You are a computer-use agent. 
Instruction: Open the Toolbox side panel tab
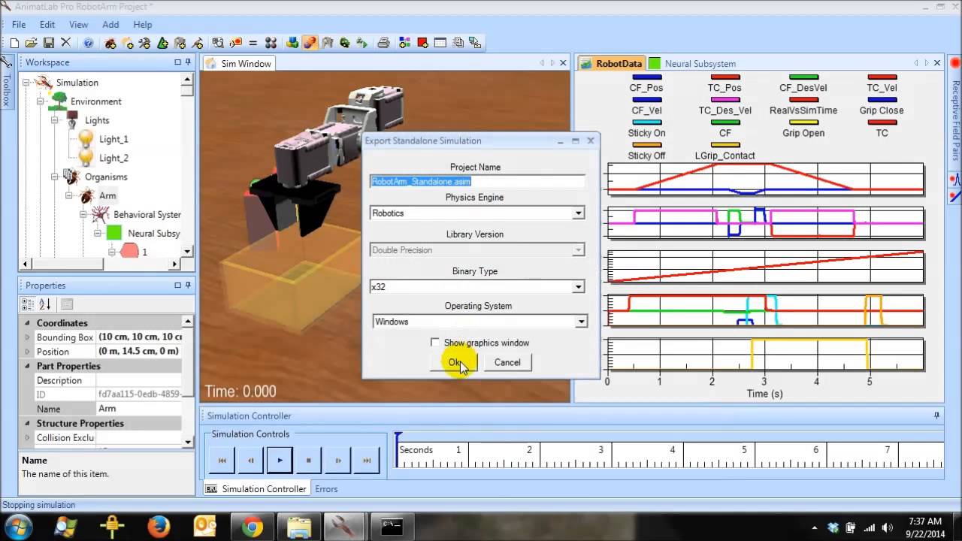click(x=7, y=83)
